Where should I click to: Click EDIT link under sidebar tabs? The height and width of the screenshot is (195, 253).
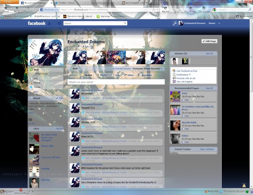[x=36, y=92]
